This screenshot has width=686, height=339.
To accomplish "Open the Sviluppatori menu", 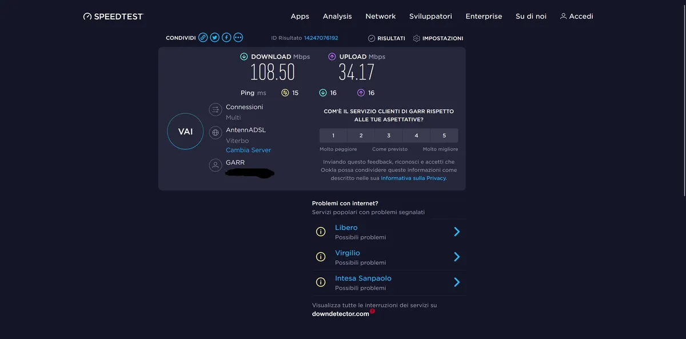I will [430, 17].
